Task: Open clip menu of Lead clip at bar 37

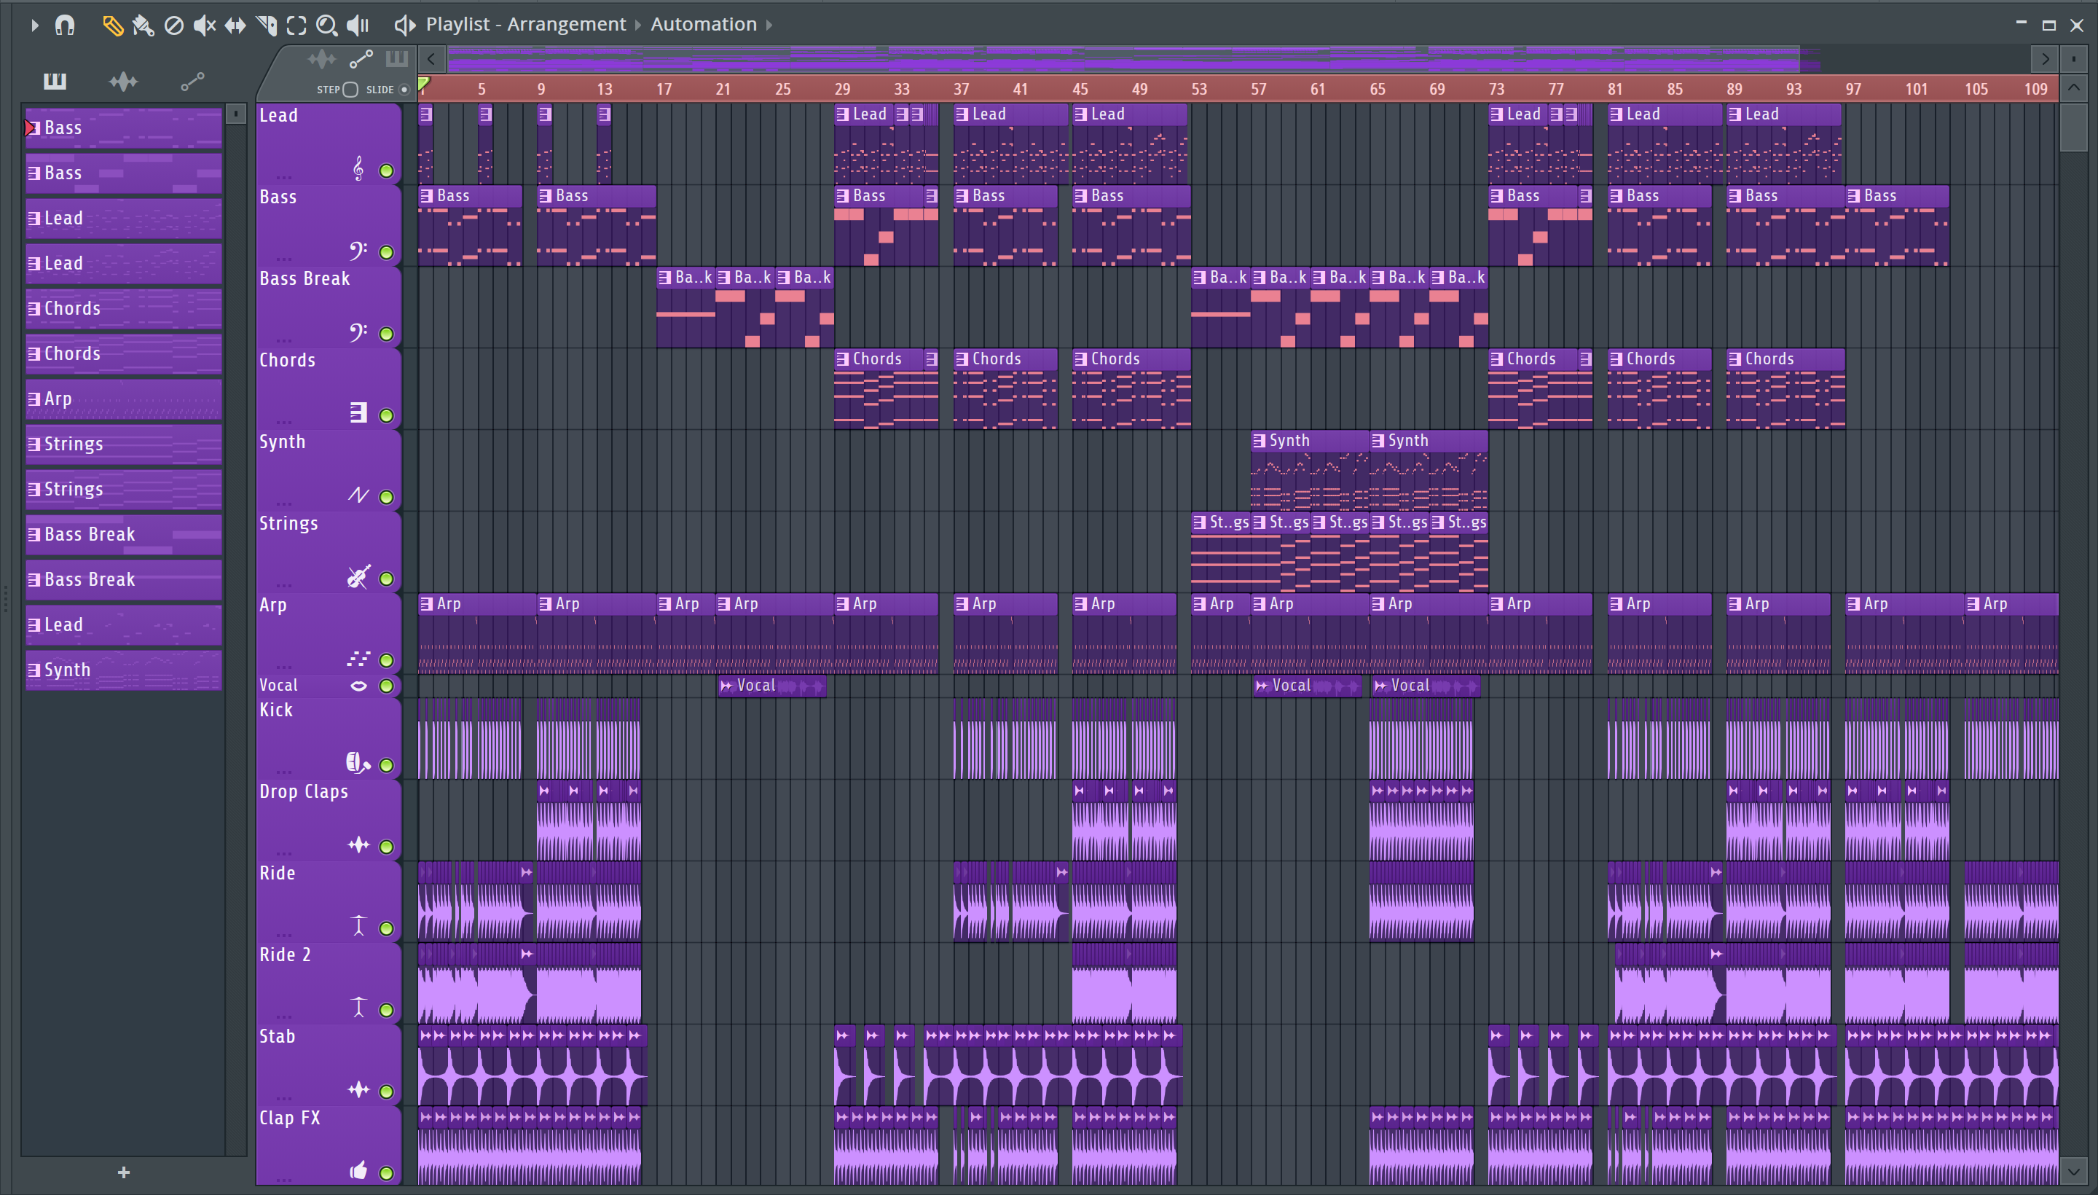Action: click(962, 114)
